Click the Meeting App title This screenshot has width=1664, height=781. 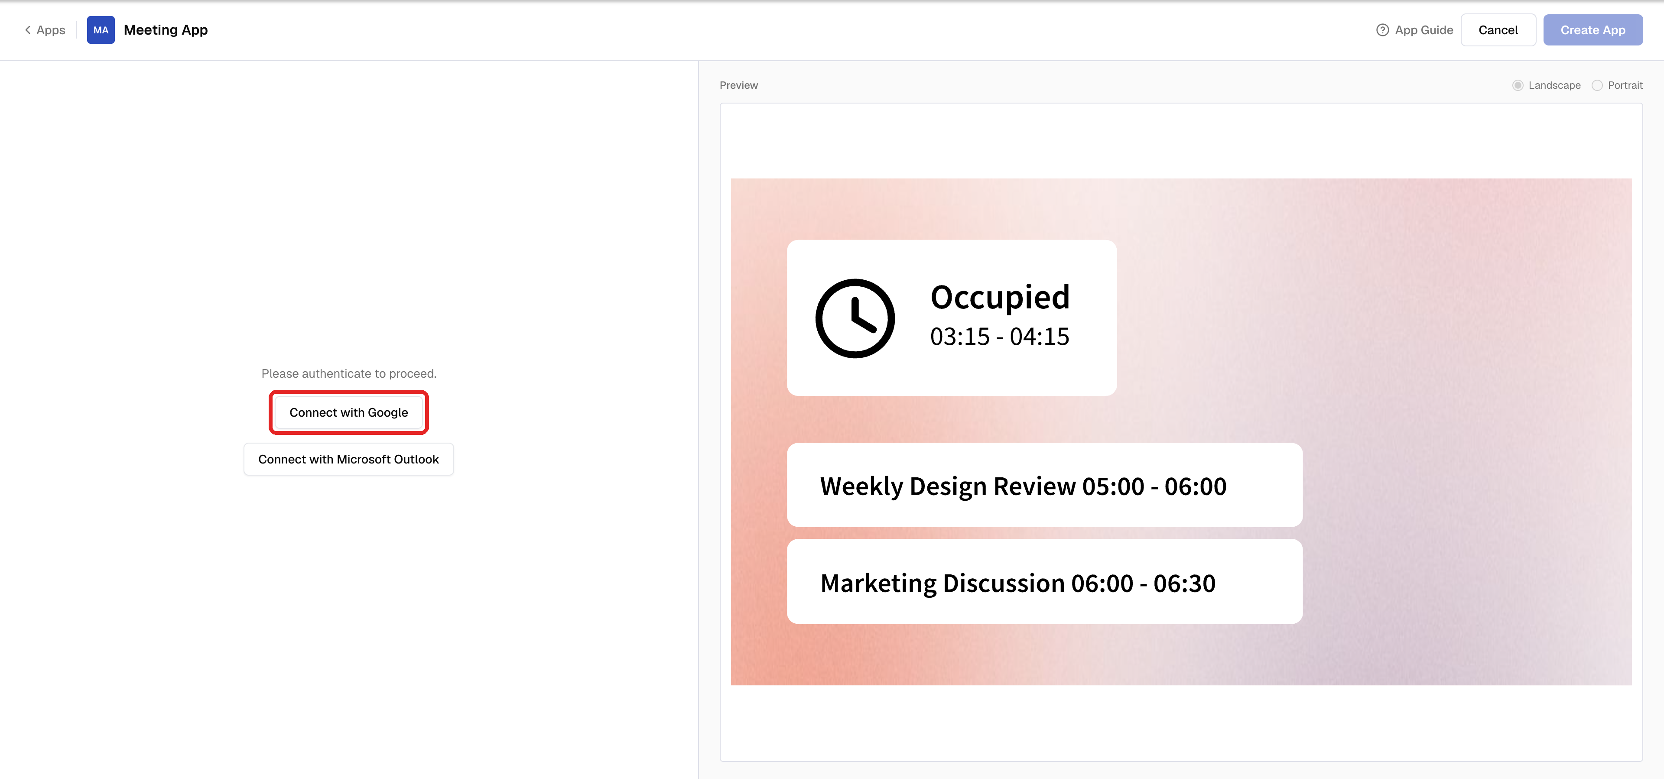tap(166, 30)
